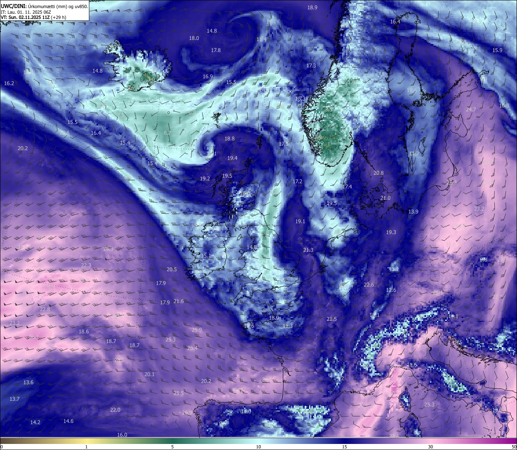This screenshot has width=517, height=450.
Task: Click the colorbar tick label '0'
Action: pos(2,447)
